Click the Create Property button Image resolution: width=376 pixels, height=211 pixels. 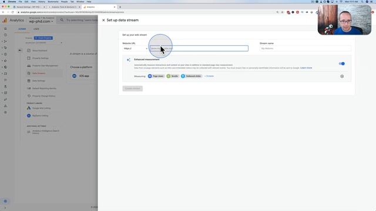coord(43,38)
